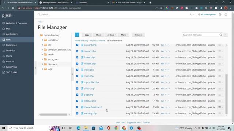
Task: Click the Copy button
Action: 87,35
